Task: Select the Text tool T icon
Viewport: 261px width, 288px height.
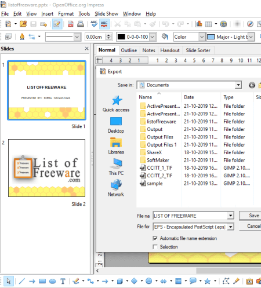Action: click(x=63, y=281)
